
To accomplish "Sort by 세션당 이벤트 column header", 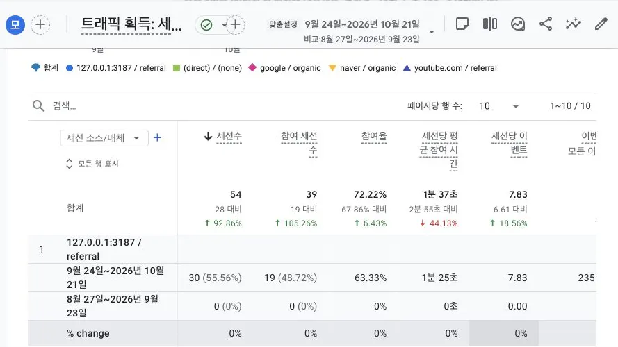I will click(x=510, y=143).
